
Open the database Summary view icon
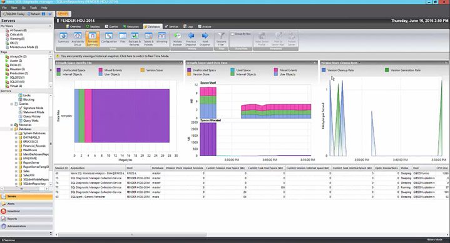tap(63, 39)
